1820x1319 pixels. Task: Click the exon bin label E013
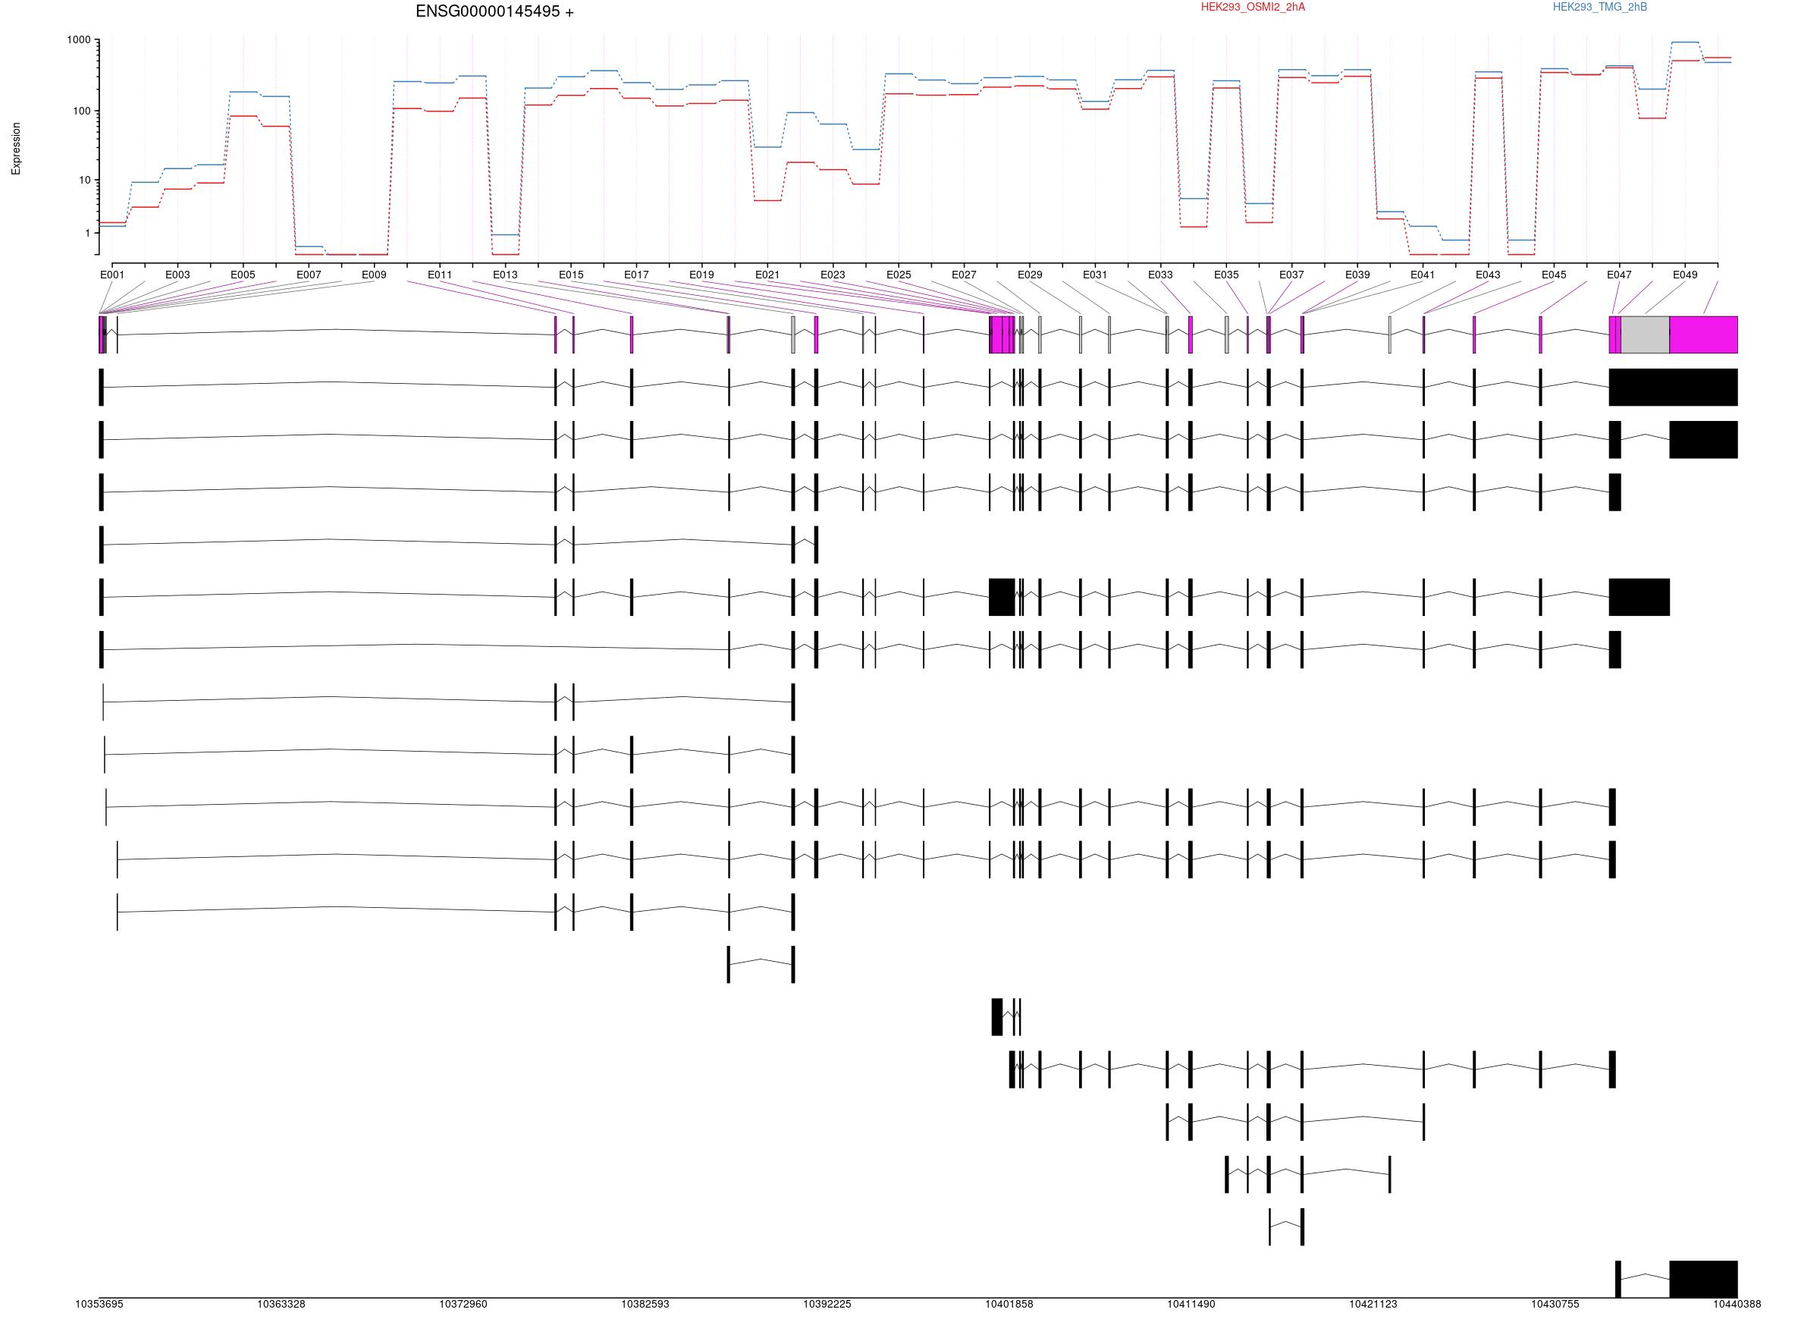click(506, 275)
